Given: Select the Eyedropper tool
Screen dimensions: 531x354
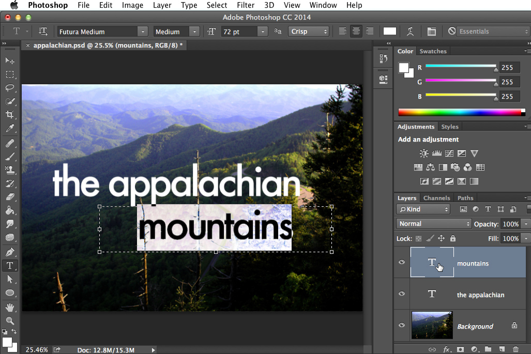Looking at the screenshot, I should pyautogui.click(x=9, y=128).
